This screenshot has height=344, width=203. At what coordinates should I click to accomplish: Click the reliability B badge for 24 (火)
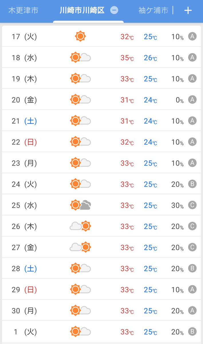(192, 184)
